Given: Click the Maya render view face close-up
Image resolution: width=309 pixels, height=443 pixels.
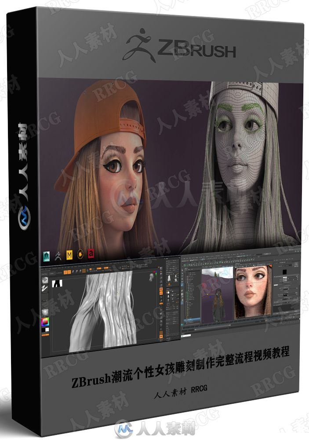Looking at the screenshot, I should pyautogui.click(x=253, y=291).
